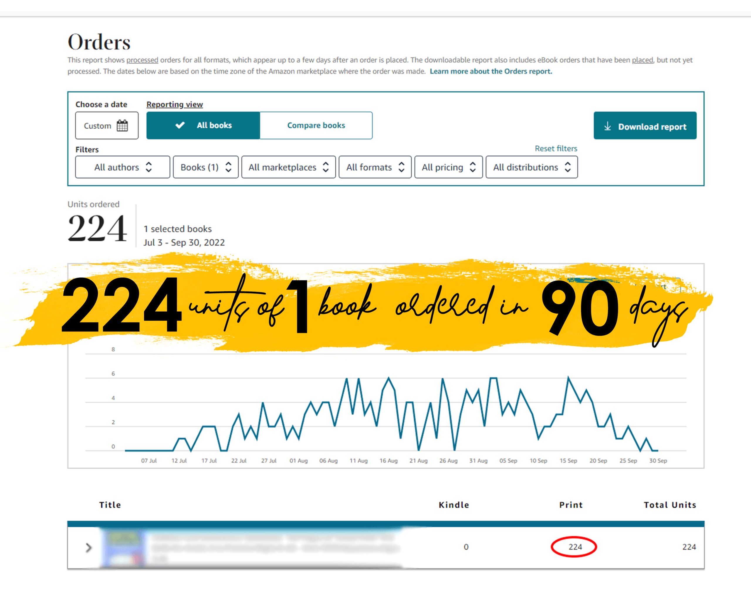Click the 15 Sep peak on the chart
The image size is (751, 607).
coord(568,378)
